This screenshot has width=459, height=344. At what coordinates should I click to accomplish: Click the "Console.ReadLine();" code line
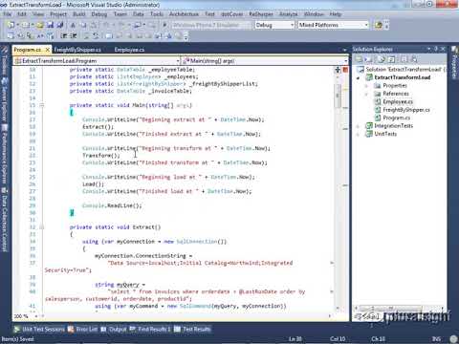112,205
